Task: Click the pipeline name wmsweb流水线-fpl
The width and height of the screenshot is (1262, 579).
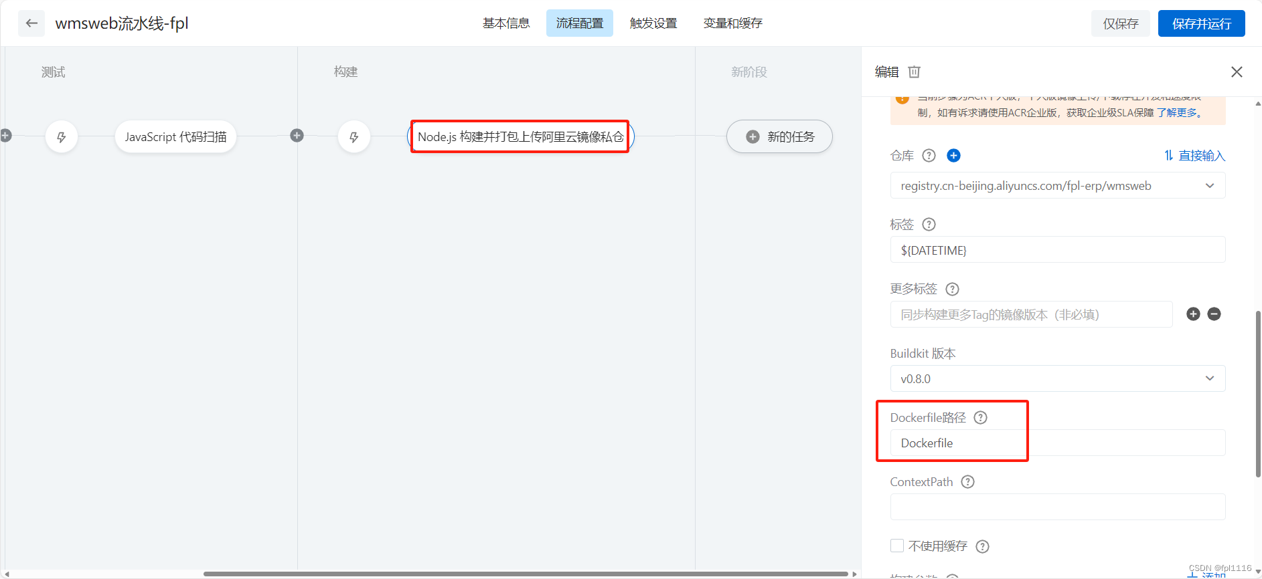Action: coord(122,23)
